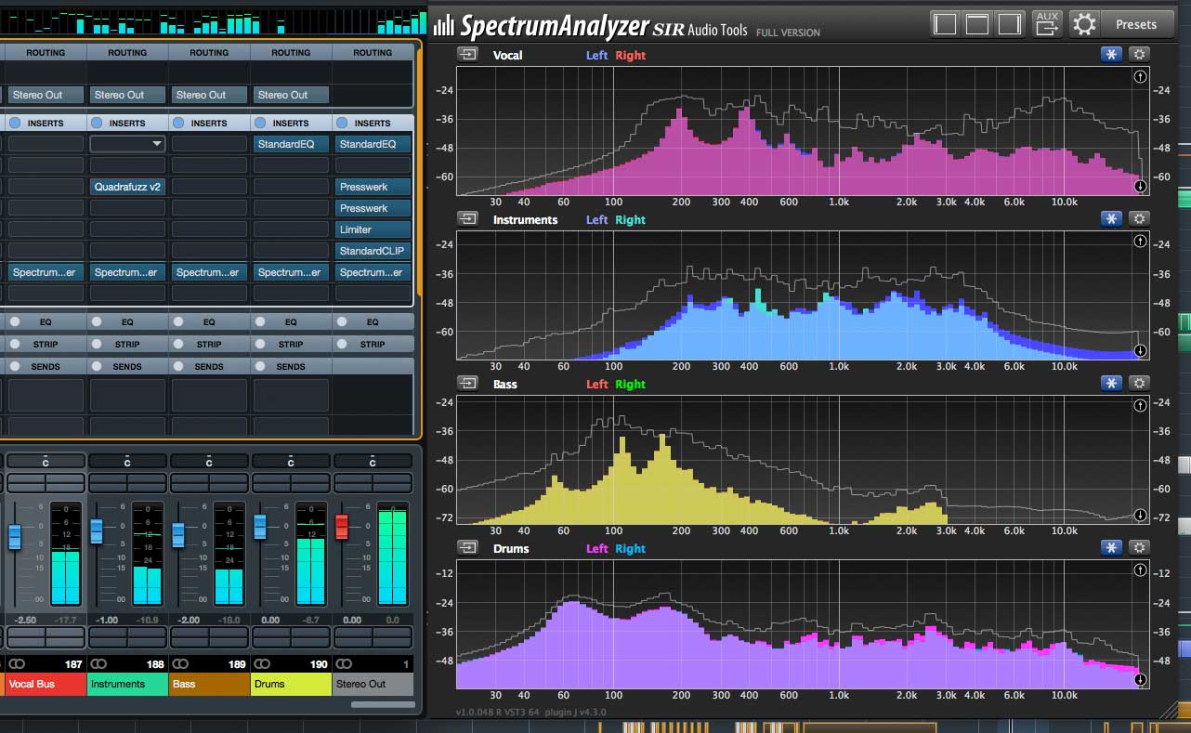Click the down-arrow range icon in Vocal graph

1140,186
